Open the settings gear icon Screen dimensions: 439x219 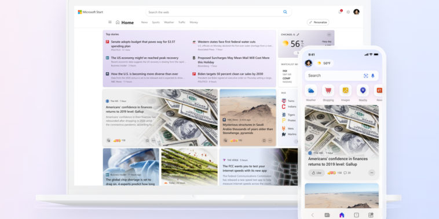[x=348, y=12]
